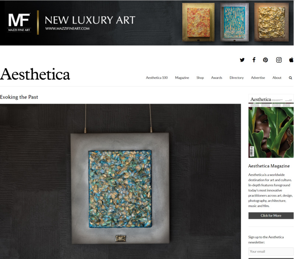The image size is (295, 259).
Task: Open the Facebook social icon
Action: pyautogui.click(x=254, y=60)
